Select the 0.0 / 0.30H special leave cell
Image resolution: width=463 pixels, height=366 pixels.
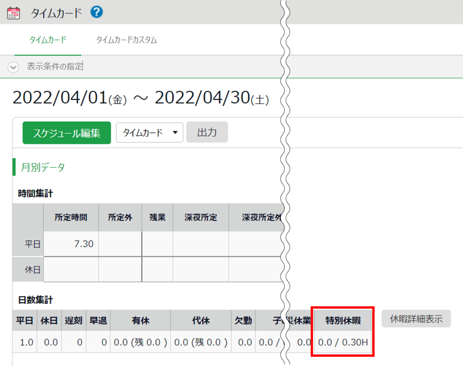pyautogui.click(x=343, y=343)
